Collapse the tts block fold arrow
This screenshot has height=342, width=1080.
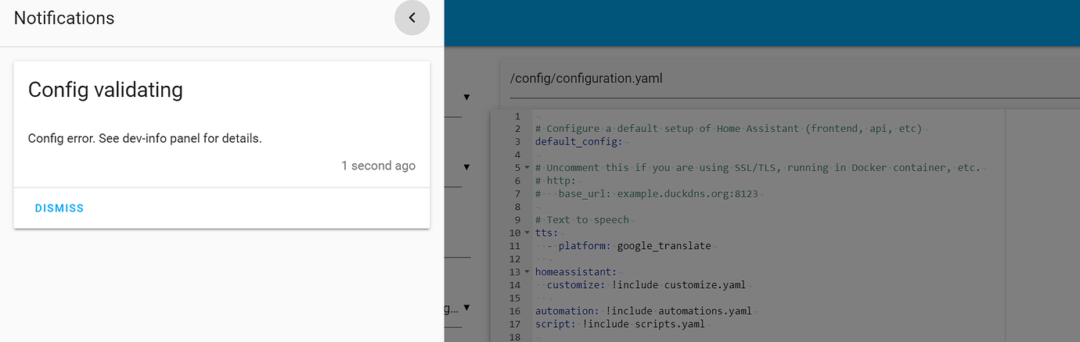[x=527, y=233]
